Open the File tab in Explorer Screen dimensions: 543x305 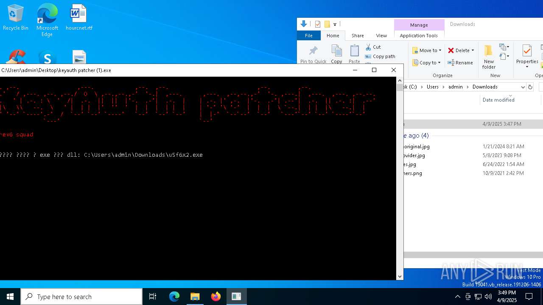point(309,36)
